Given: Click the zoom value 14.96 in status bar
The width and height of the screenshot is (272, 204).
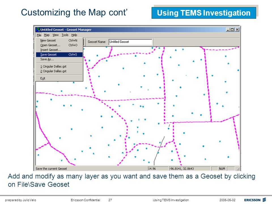Looking at the screenshot, I should point(158,169).
